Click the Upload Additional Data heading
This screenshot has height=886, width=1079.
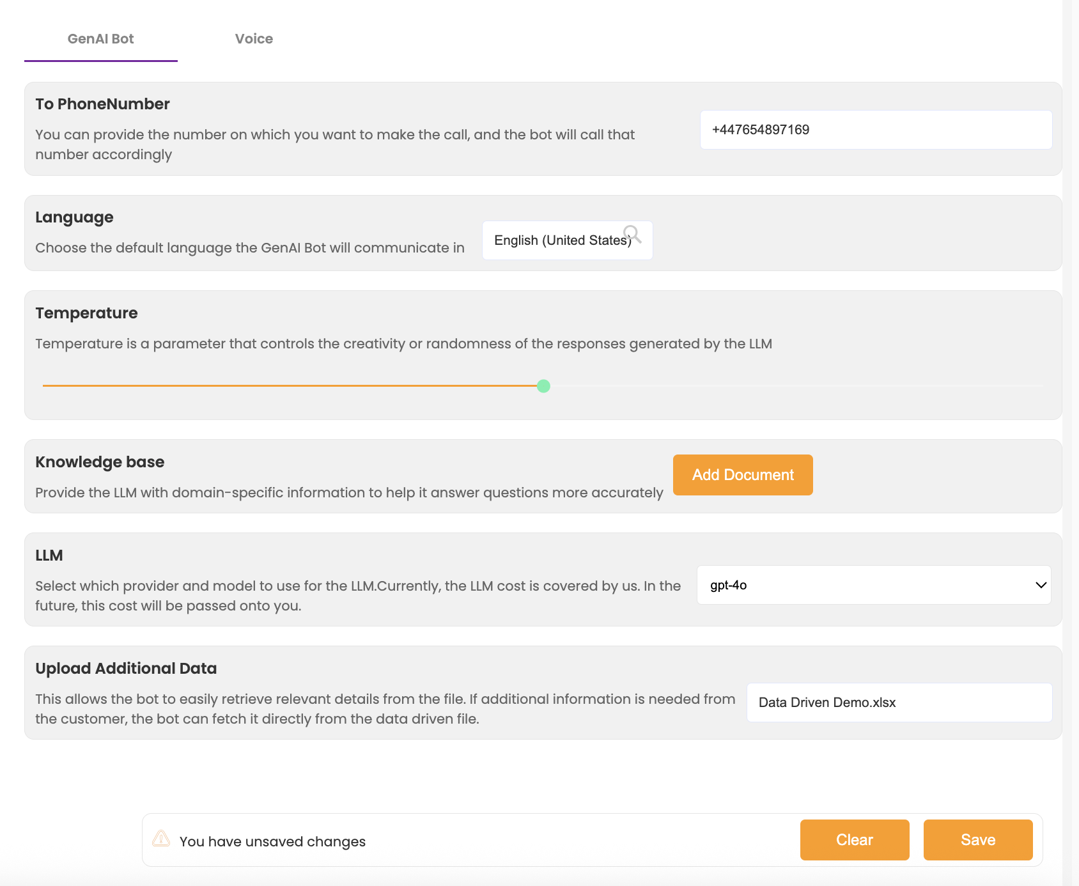click(126, 669)
